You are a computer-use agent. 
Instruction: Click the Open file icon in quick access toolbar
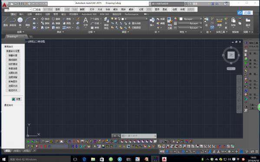[x=16, y=3]
